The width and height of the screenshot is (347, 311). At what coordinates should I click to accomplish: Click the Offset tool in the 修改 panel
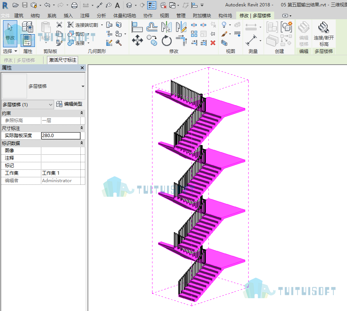152,27
